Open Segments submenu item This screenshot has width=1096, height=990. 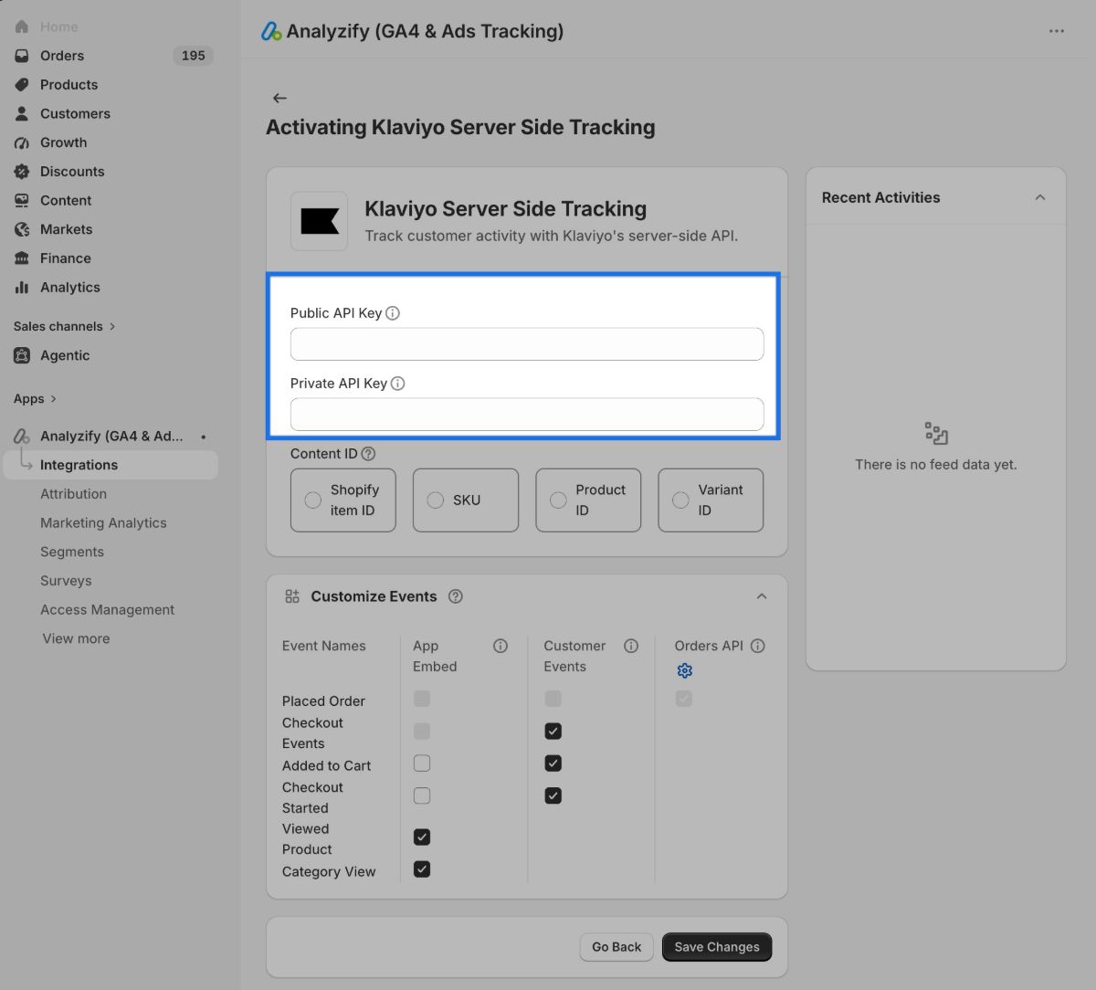tap(72, 552)
